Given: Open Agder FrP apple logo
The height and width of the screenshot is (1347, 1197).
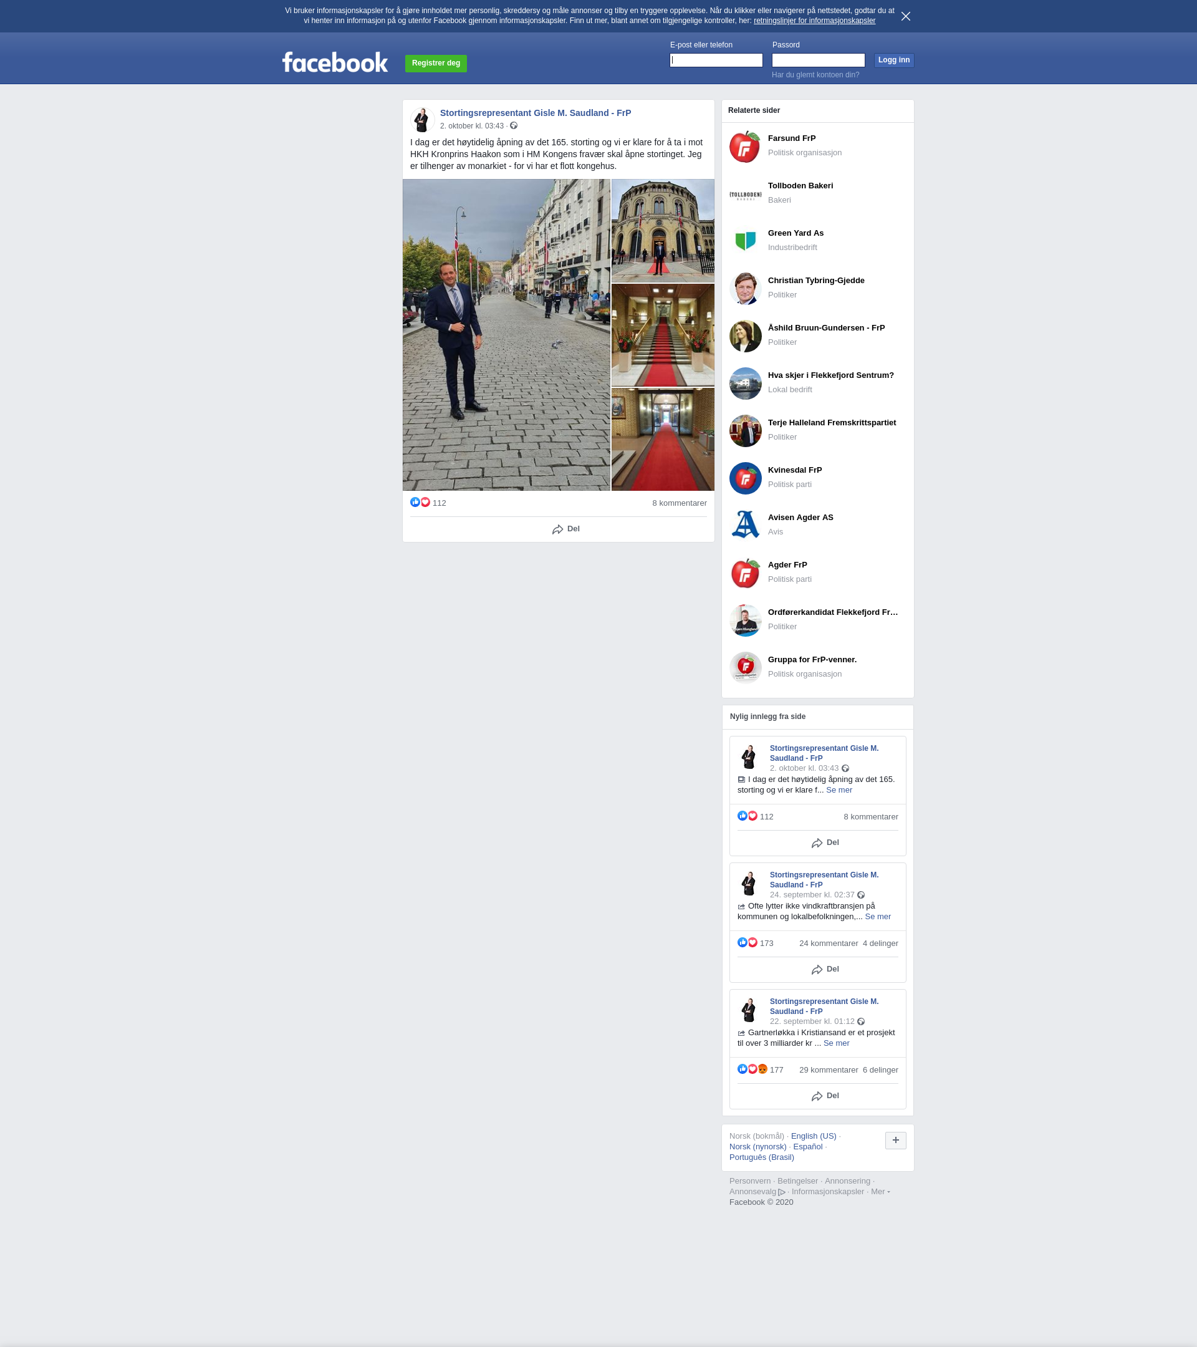Looking at the screenshot, I should (x=745, y=573).
